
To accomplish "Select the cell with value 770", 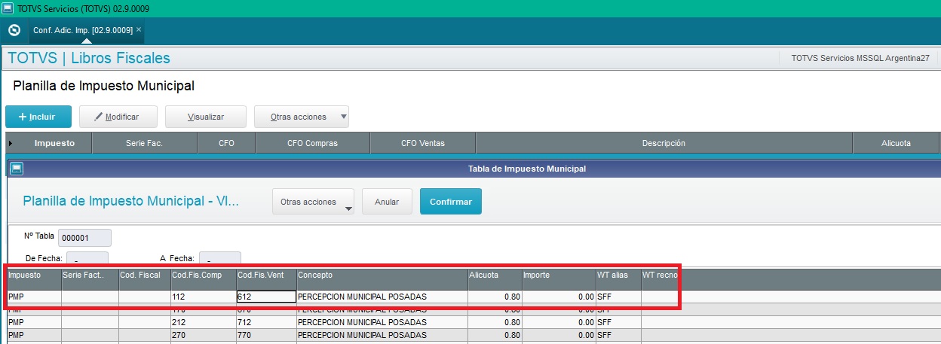I will [265, 335].
